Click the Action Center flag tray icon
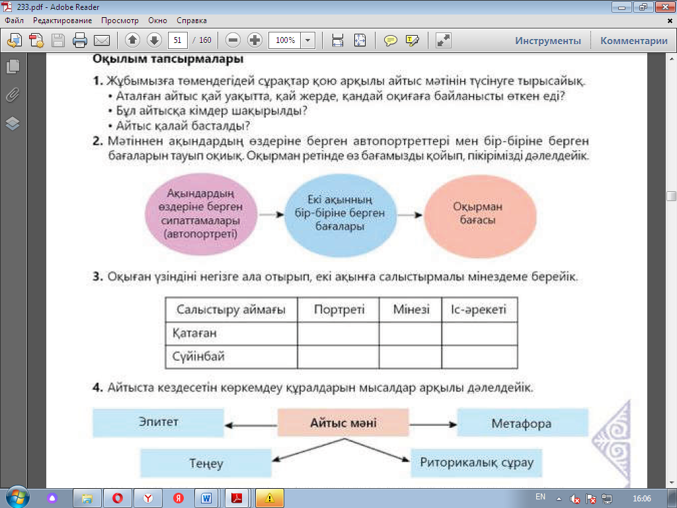 tap(590, 499)
